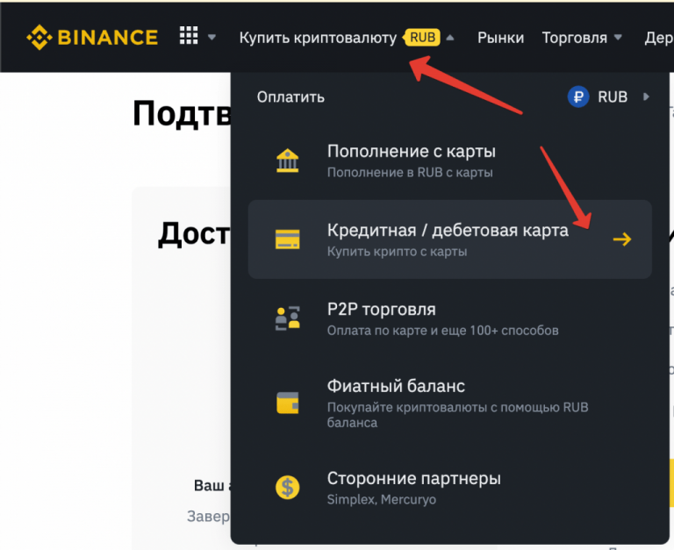Screen dimensions: 674x550
Task: Collapse the Купить криптовалюту dropdown caret
Action: coord(450,38)
